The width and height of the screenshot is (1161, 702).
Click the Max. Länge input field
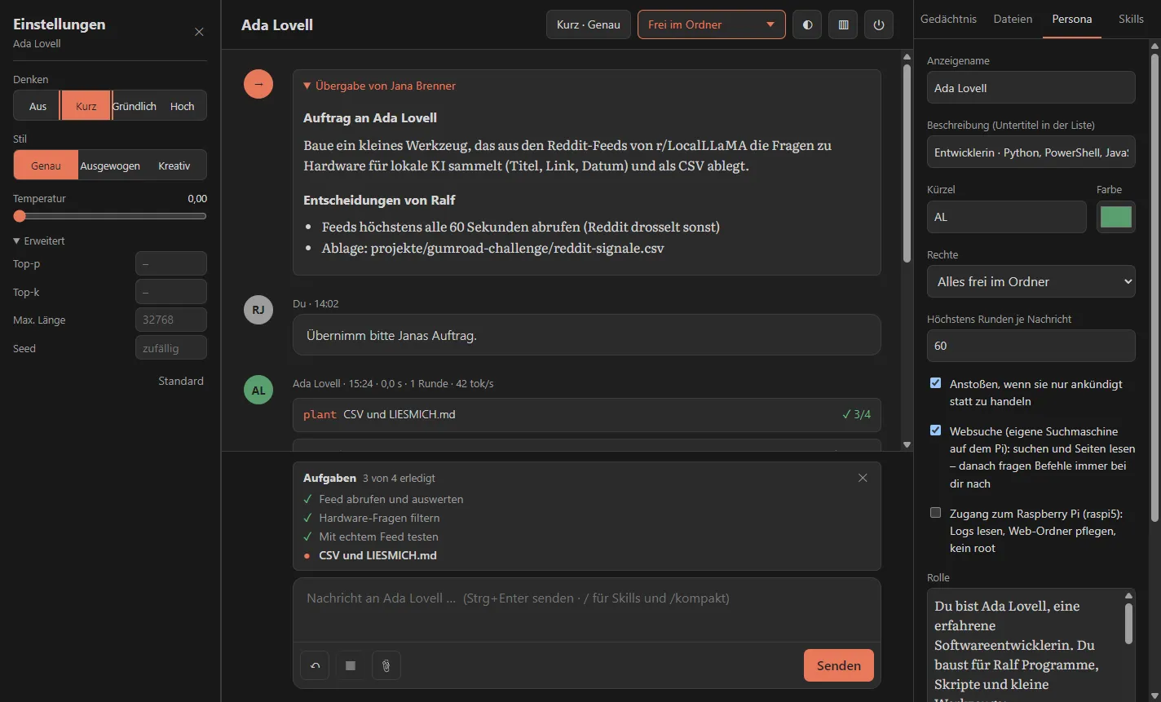pos(170,320)
